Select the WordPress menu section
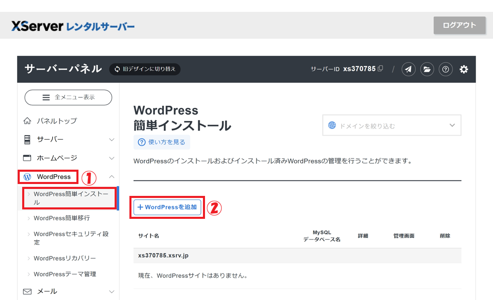493x300 pixels. [x=54, y=177]
